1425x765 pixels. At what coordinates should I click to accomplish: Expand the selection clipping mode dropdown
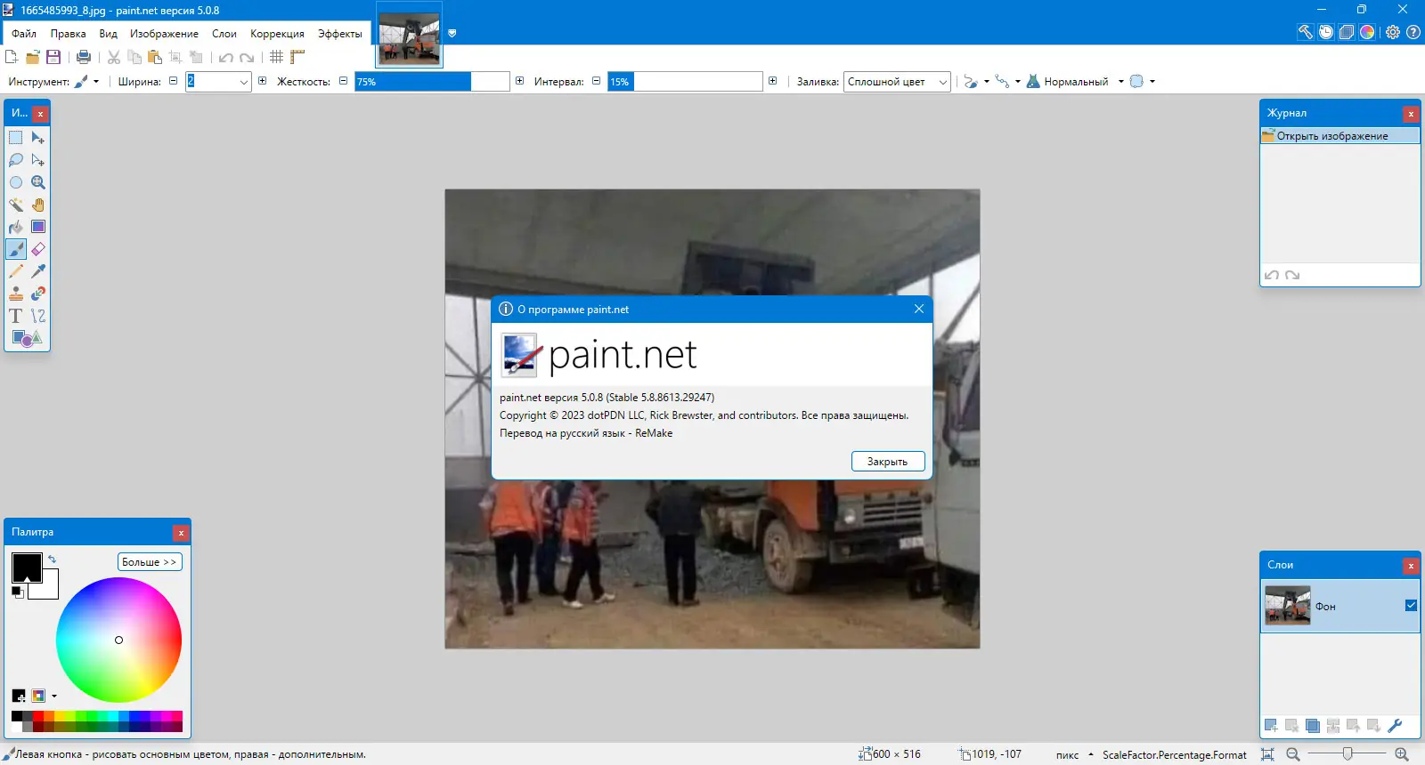(1142, 82)
